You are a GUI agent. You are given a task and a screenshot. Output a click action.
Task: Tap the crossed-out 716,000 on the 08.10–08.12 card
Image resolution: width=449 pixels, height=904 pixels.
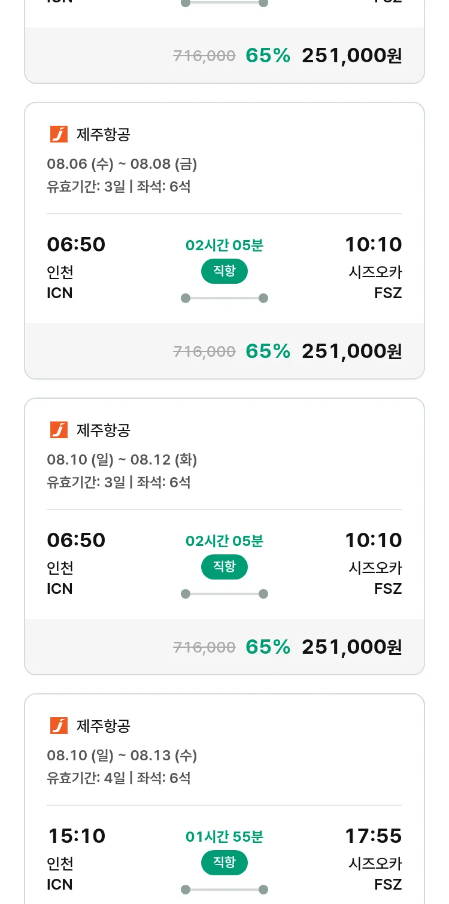(204, 647)
